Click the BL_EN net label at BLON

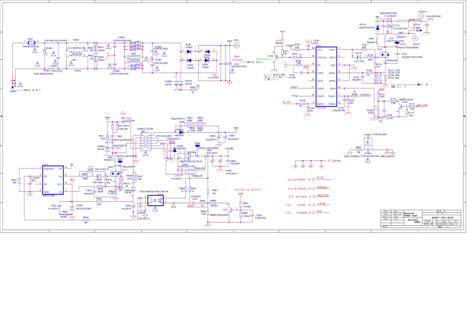tap(286, 101)
